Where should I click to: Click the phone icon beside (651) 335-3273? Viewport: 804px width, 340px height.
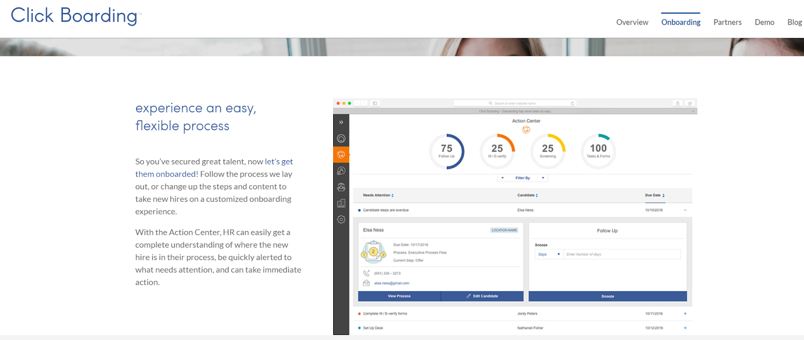pyautogui.click(x=366, y=273)
